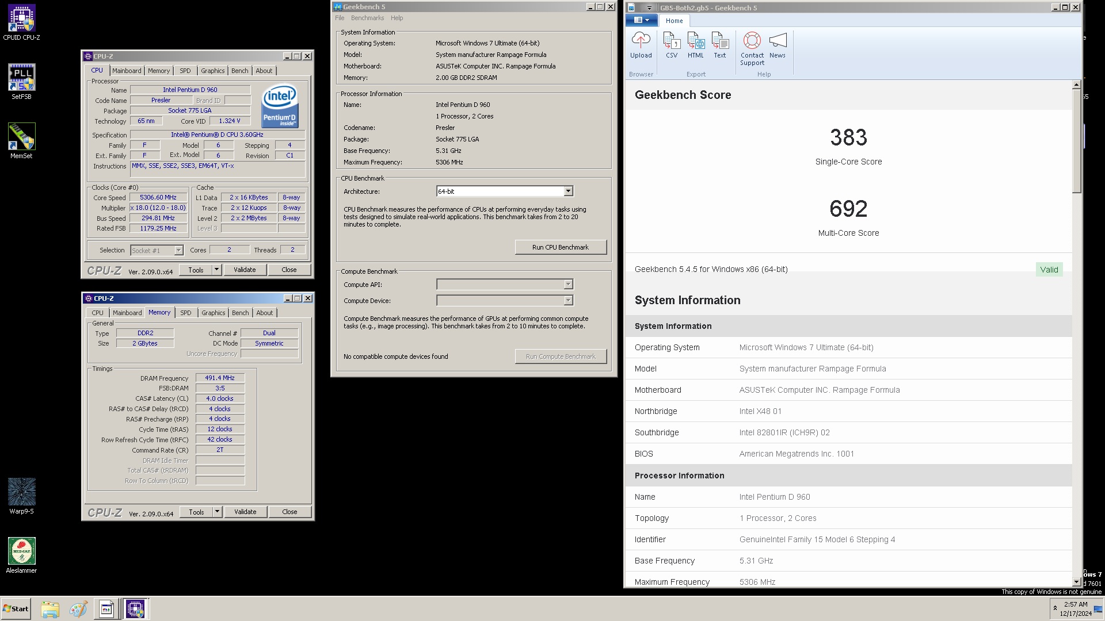This screenshot has height=621, width=1105.
Task: Click the Intel Pentium D logo in CPU-Z
Action: [280, 106]
